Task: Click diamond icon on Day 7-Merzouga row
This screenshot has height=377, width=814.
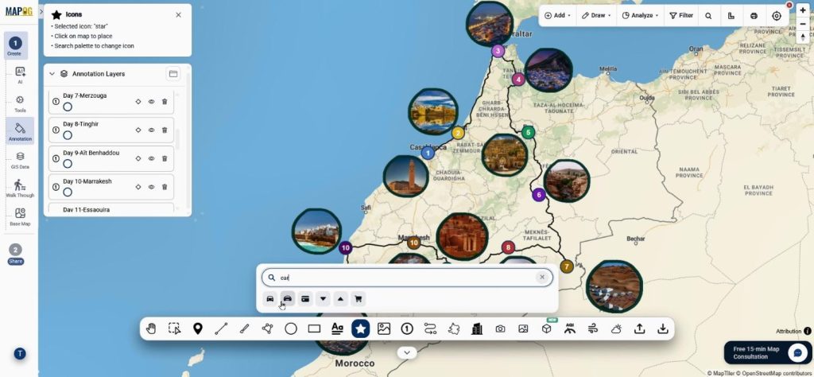Action: (x=138, y=102)
